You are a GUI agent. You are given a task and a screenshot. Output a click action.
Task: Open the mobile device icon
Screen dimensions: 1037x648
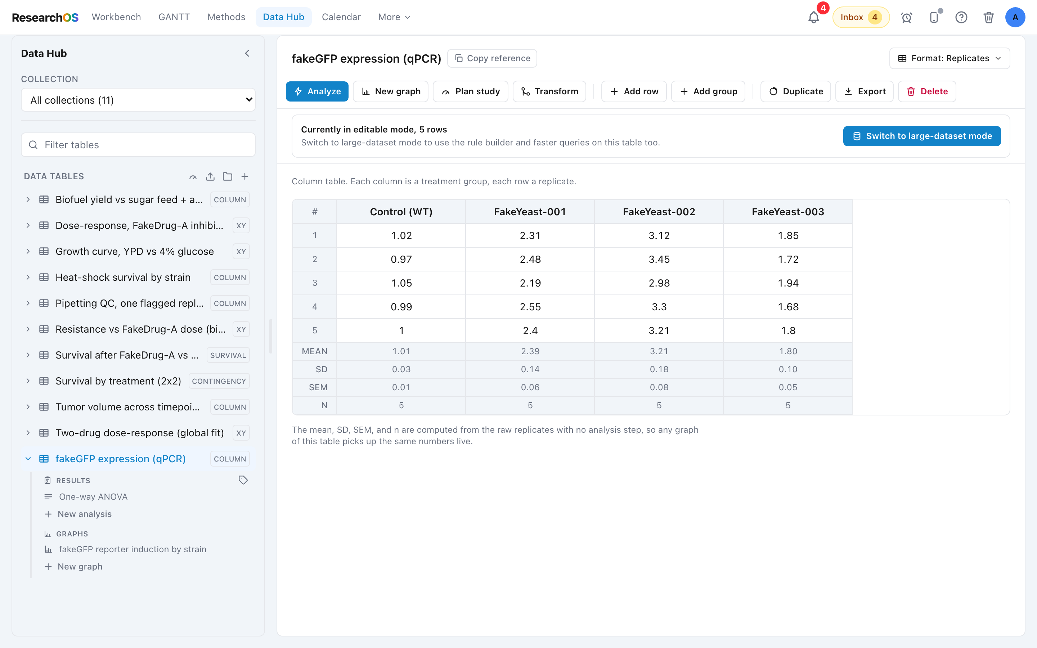(934, 17)
